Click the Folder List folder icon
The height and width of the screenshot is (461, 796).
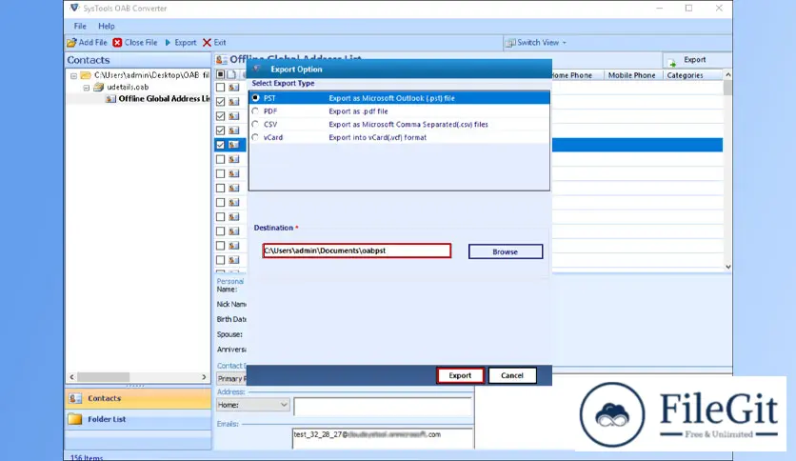pyautogui.click(x=75, y=419)
